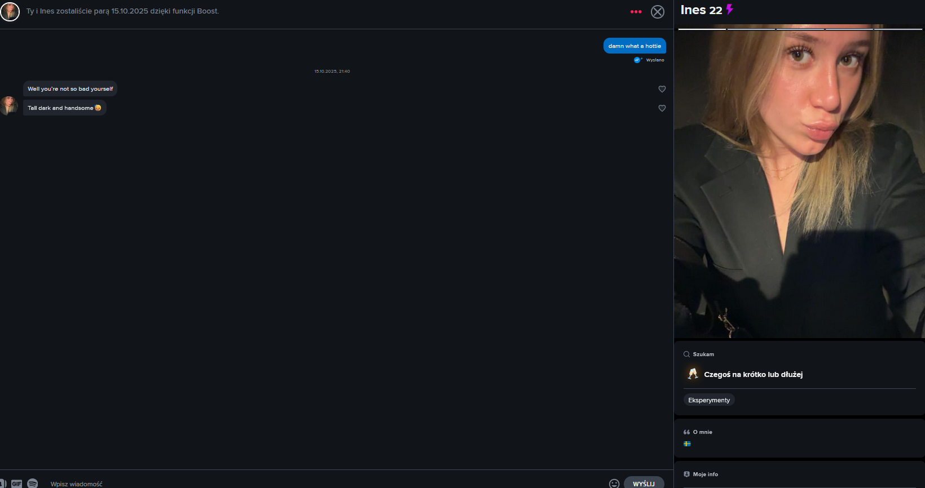
Task: Open the GIF picker
Action: coord(17,483)
